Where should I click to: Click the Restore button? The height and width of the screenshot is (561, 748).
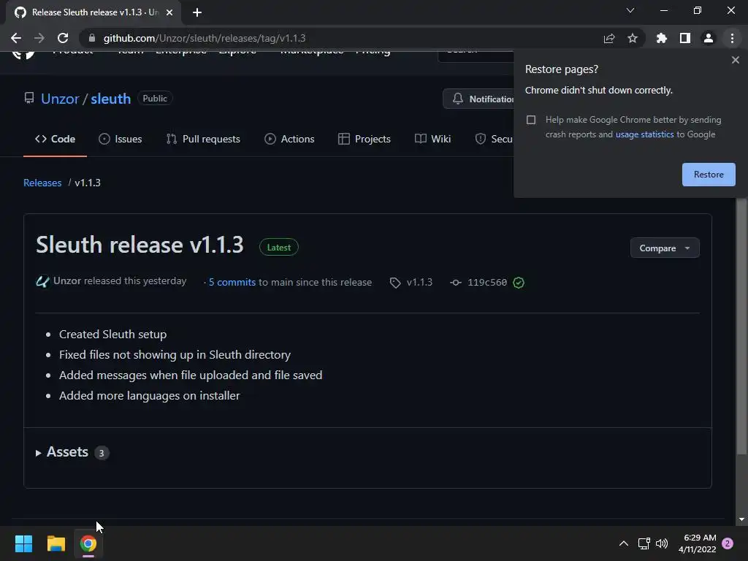click(x=709, y=175)
